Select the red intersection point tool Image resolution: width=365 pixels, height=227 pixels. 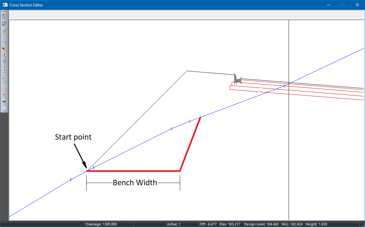coord(4,94)
